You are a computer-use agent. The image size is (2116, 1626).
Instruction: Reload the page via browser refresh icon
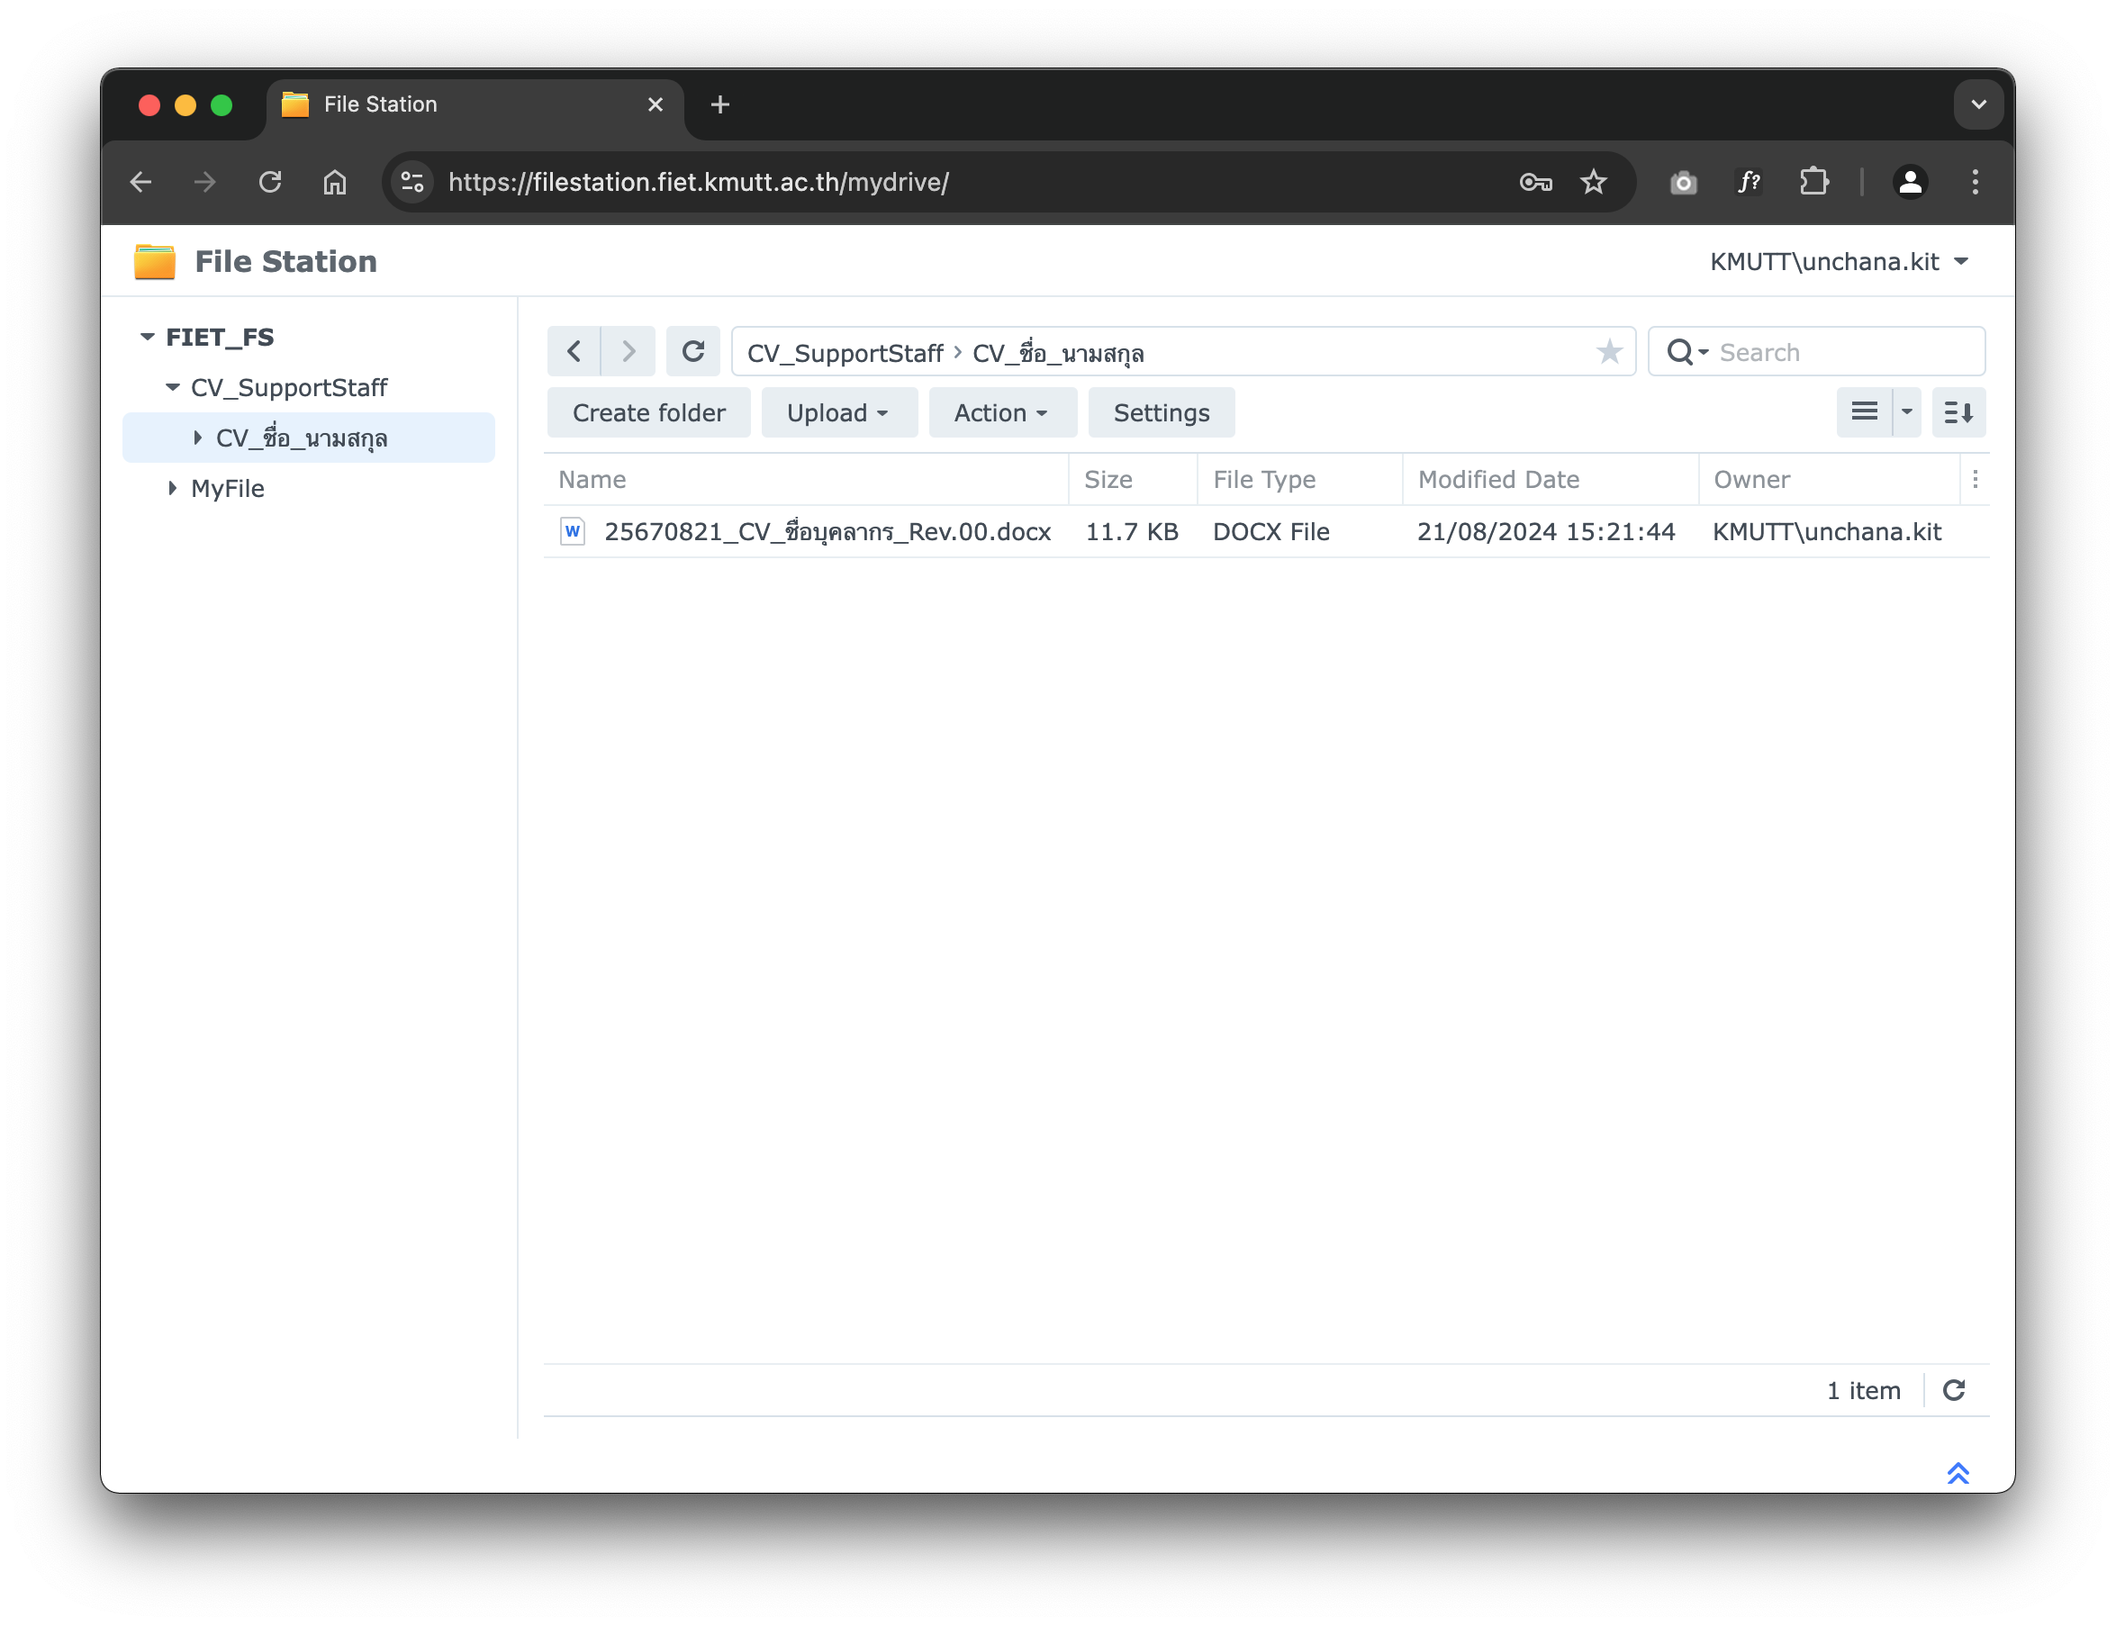pyautogui.click(x=270, y=182)
